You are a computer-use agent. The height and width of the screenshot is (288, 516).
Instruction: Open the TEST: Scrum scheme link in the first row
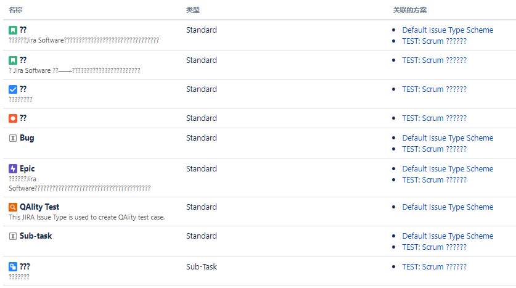coord(435,41)
